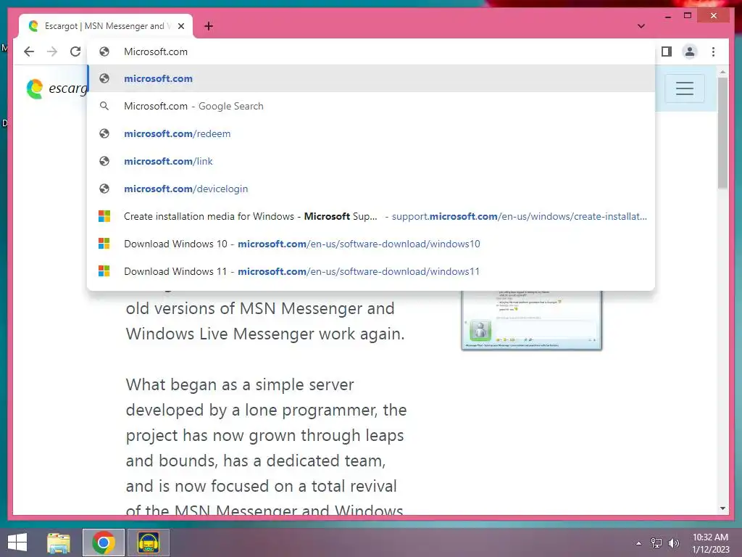
Task: Select the Escargot MSN Messenger tab
Action: [105, 26]
